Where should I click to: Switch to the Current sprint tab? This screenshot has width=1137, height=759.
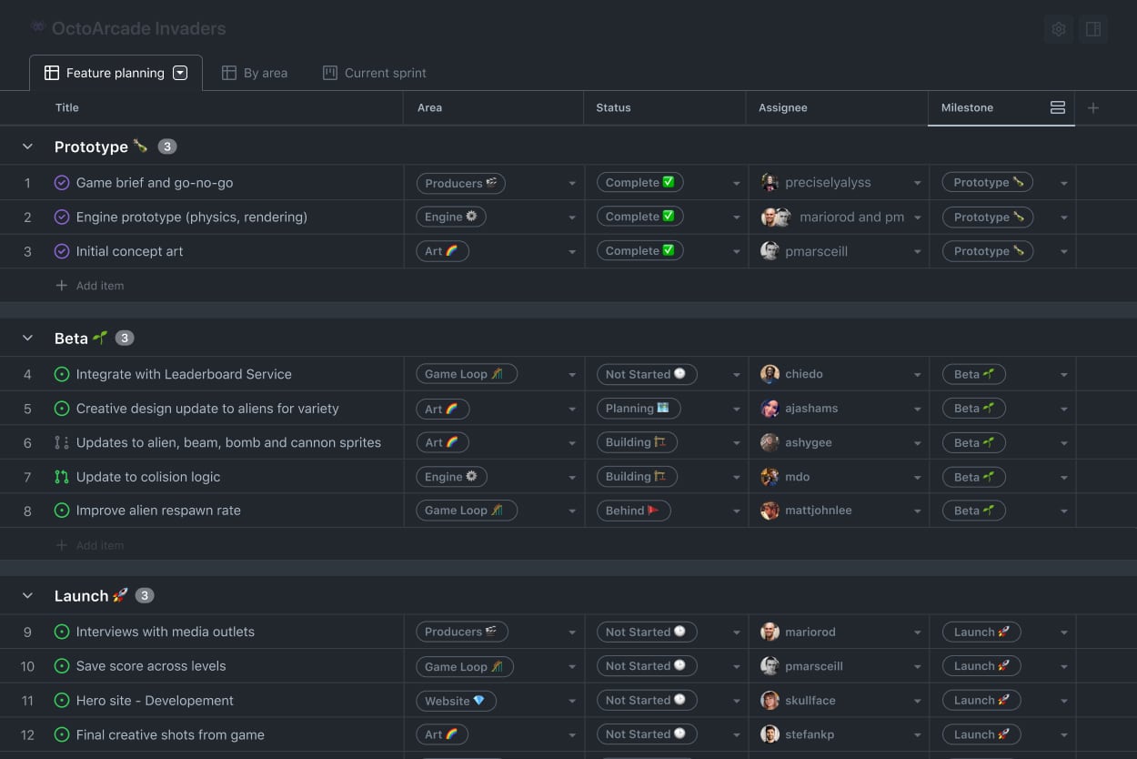point(375,73)
